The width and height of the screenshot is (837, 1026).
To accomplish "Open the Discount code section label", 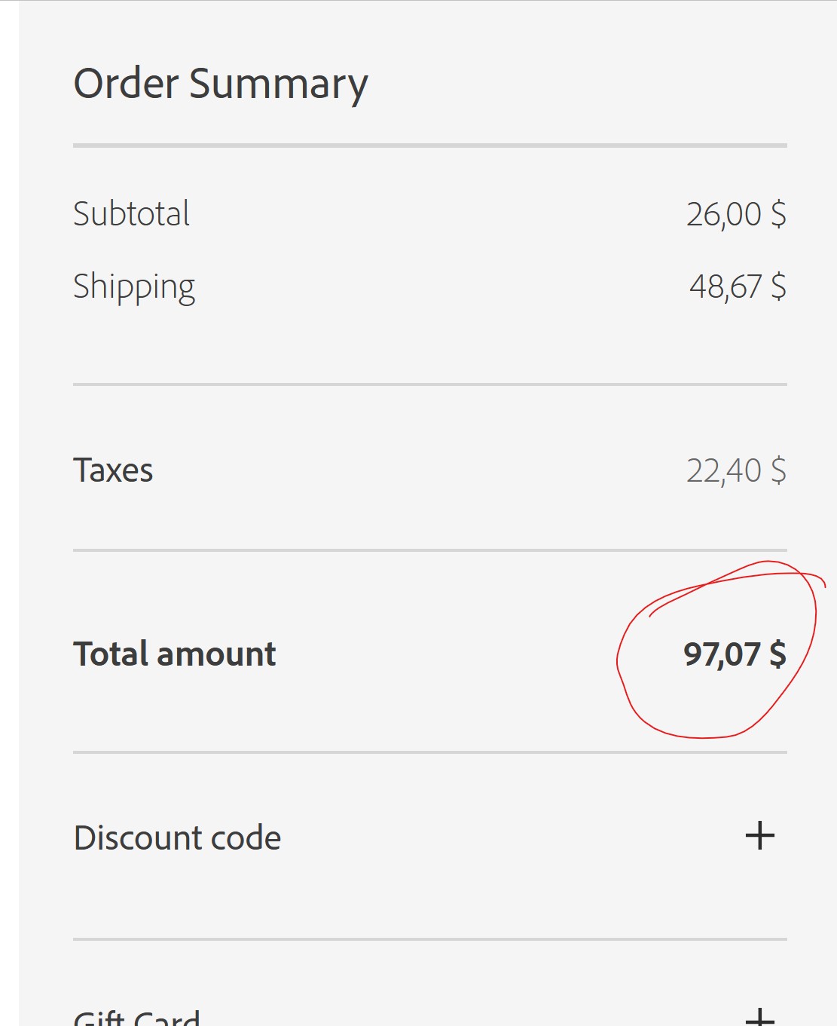I will pyautogui.click(x=177, y=838).
